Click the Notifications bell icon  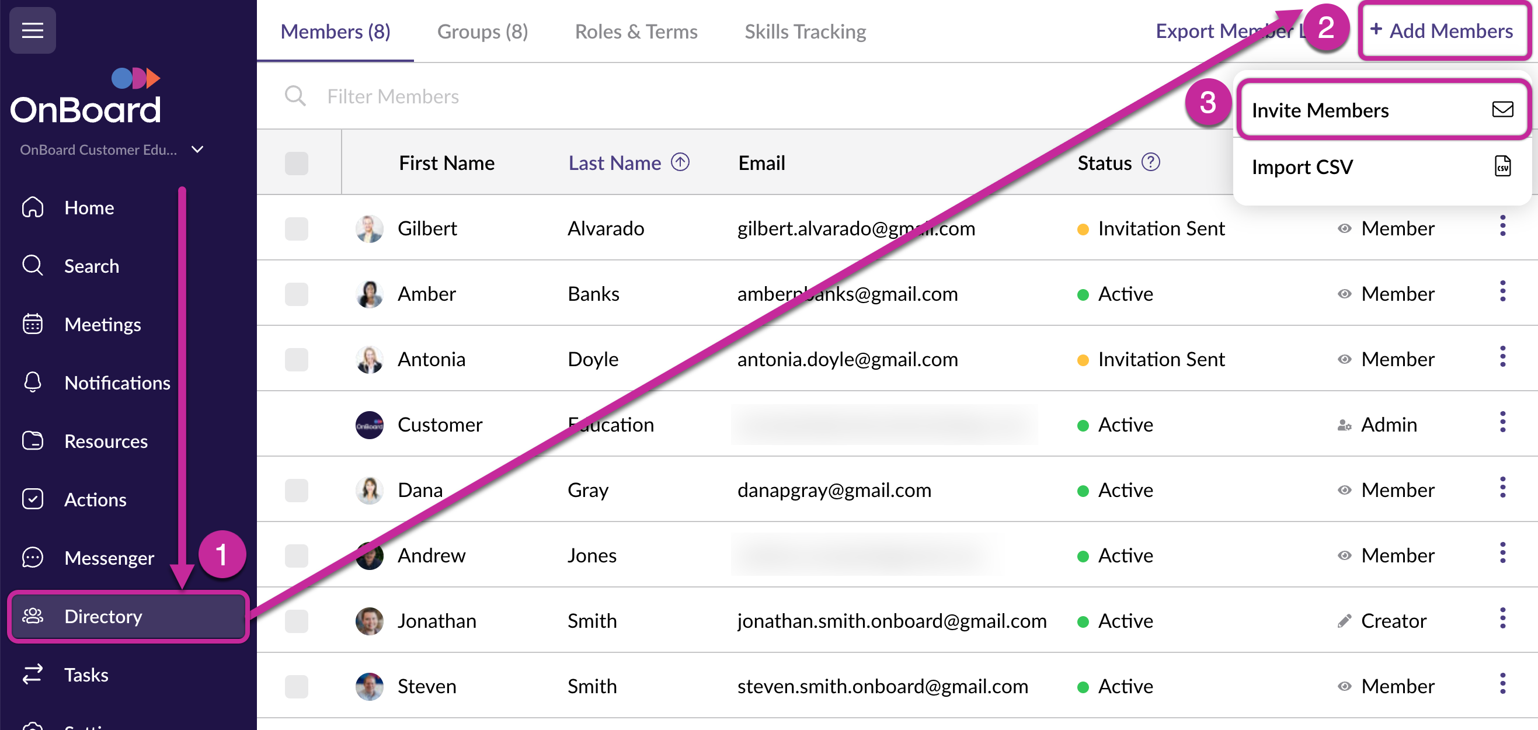pos(32,383)
